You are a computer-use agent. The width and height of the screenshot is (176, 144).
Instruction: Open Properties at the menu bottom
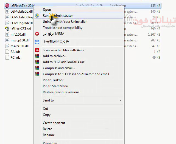(50, 143)
